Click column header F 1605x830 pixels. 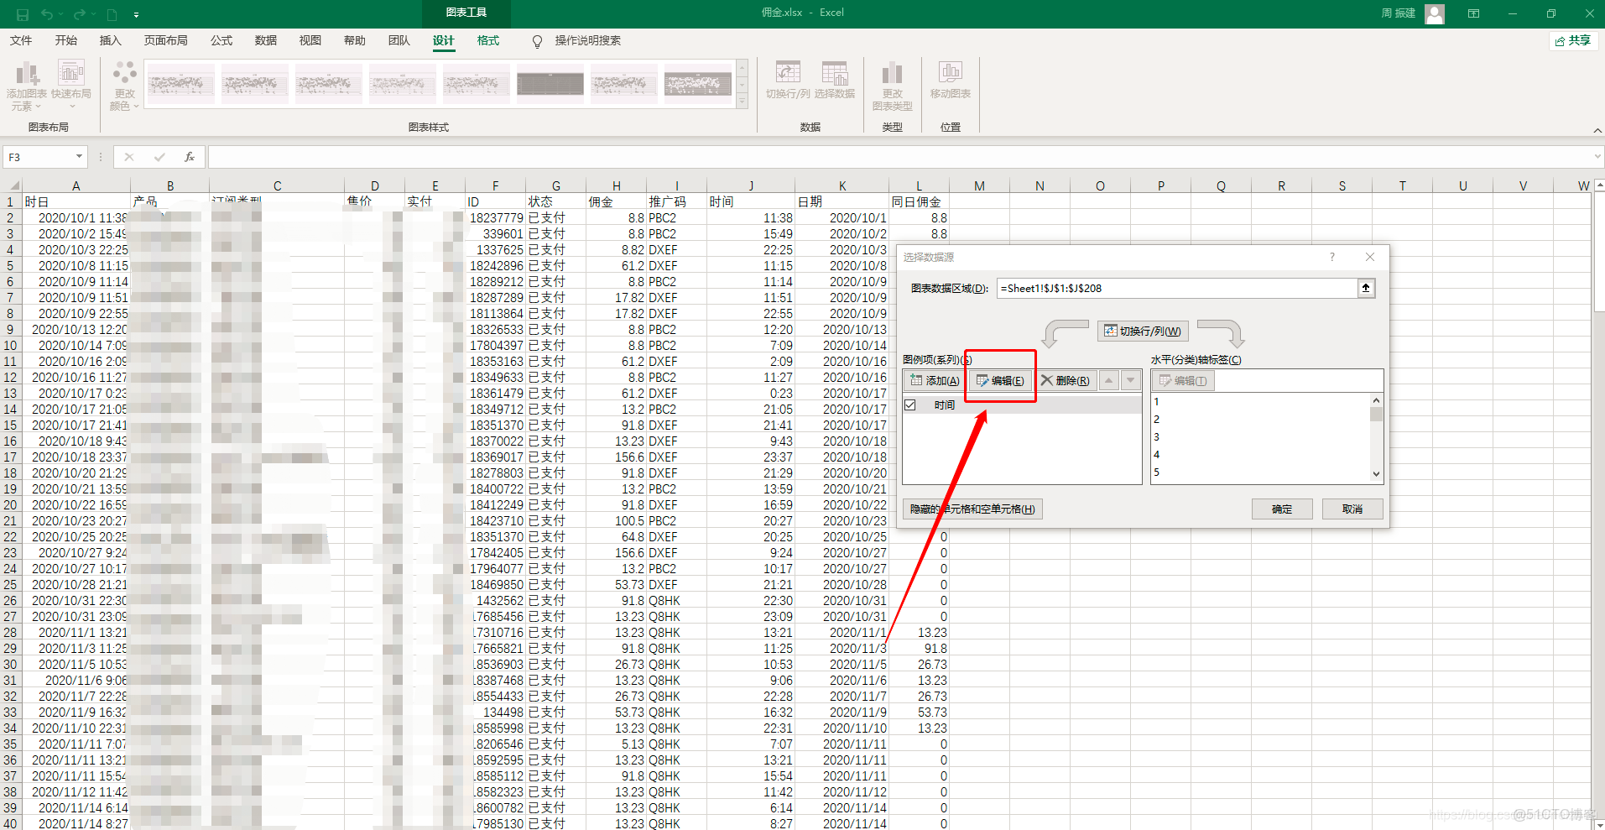[x=495, y=185]
